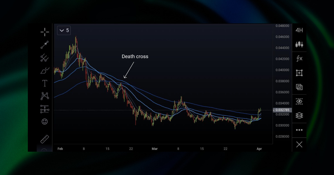
Task: Select the Brush drawing tool
Action: [45, 71]
